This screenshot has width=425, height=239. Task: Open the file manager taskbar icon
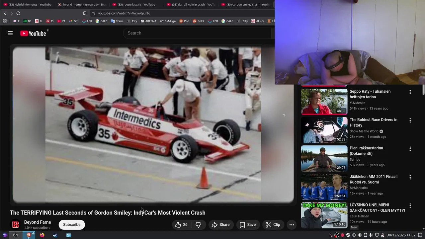point(68,235)
